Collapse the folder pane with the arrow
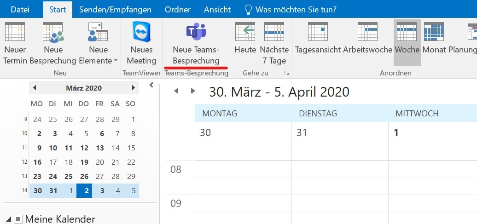 pyautogui.click(x=151, y=85)
